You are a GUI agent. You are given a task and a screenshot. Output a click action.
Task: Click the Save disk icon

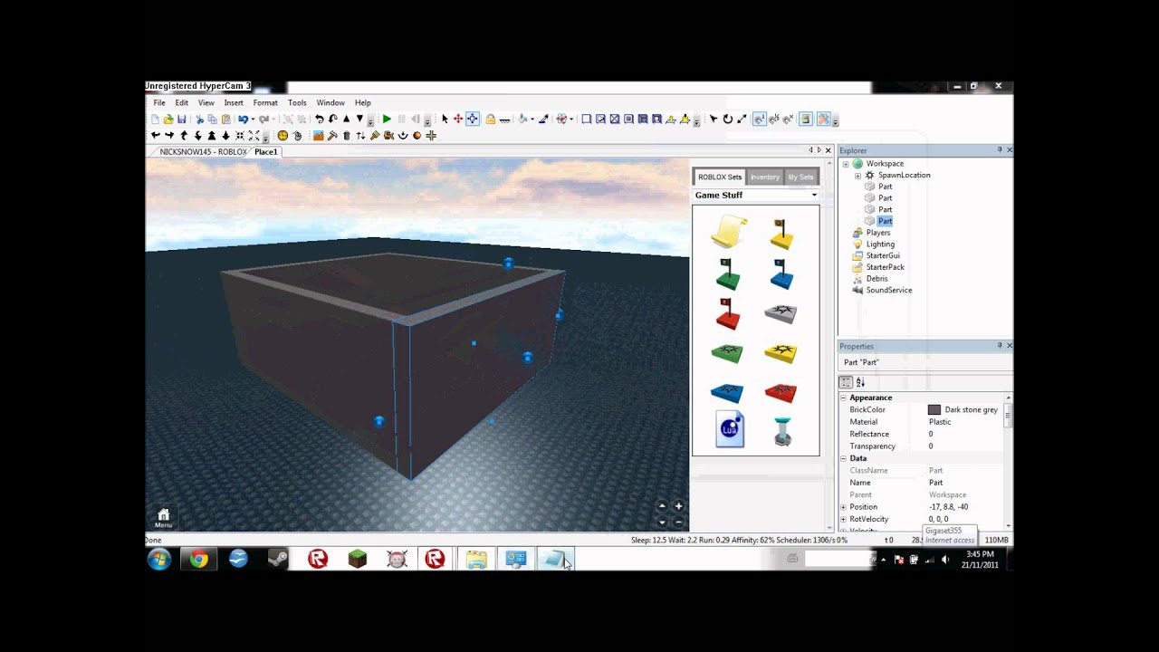pos(182,120)
